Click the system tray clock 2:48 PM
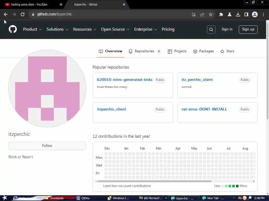The width and height of the screenshot is (269, 201). click(259, 198)
